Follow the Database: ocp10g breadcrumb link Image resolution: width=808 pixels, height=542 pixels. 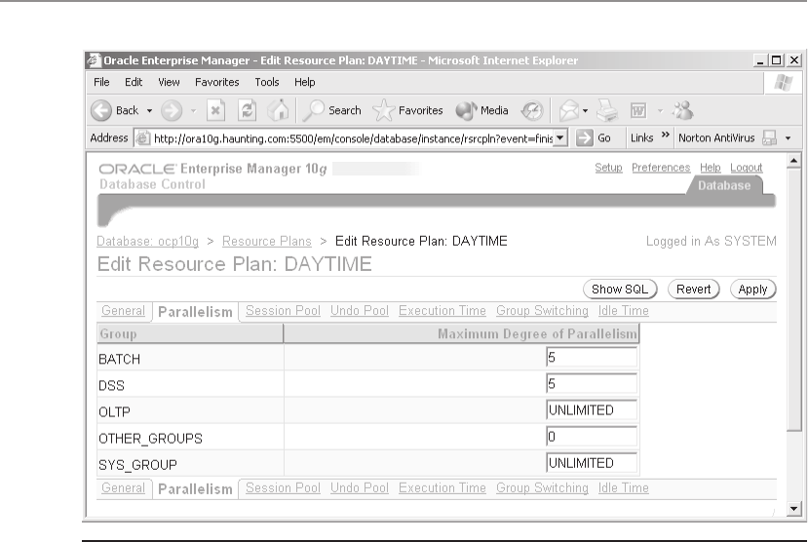tap(147, 241)
